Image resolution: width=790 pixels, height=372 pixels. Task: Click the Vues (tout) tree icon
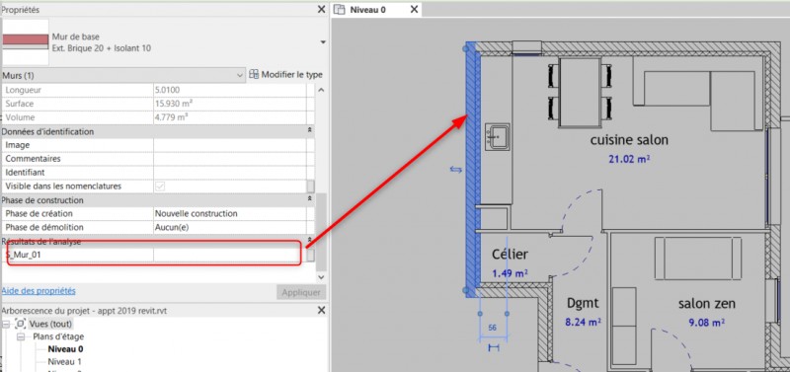click(x=21, y=324)
